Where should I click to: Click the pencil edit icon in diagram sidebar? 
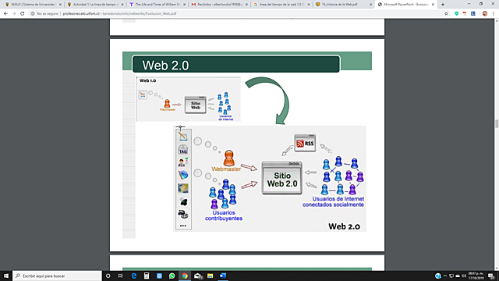point(183,136)
